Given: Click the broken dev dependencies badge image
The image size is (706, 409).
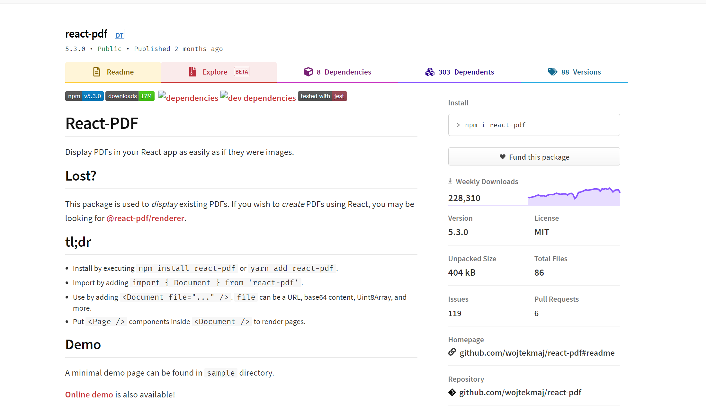Looking at the screenshot, I should 258,97.
